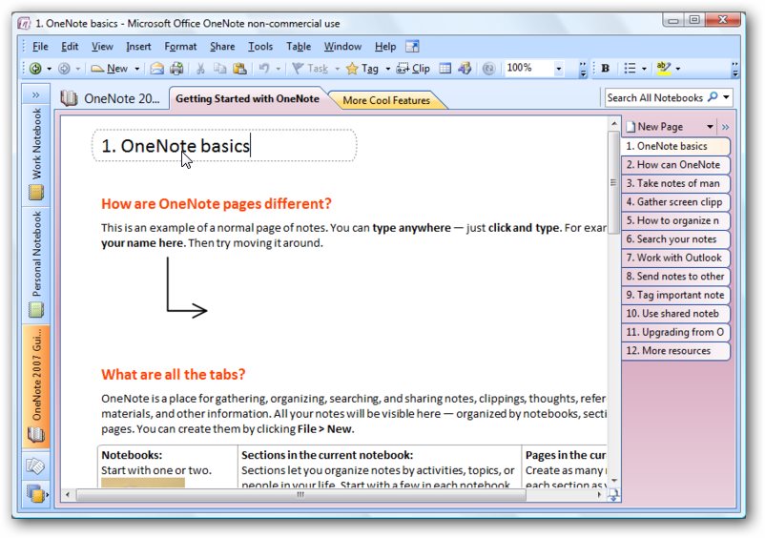Click the Forward navigation button
Screen dimensions: 765x538
coord(64,69)
